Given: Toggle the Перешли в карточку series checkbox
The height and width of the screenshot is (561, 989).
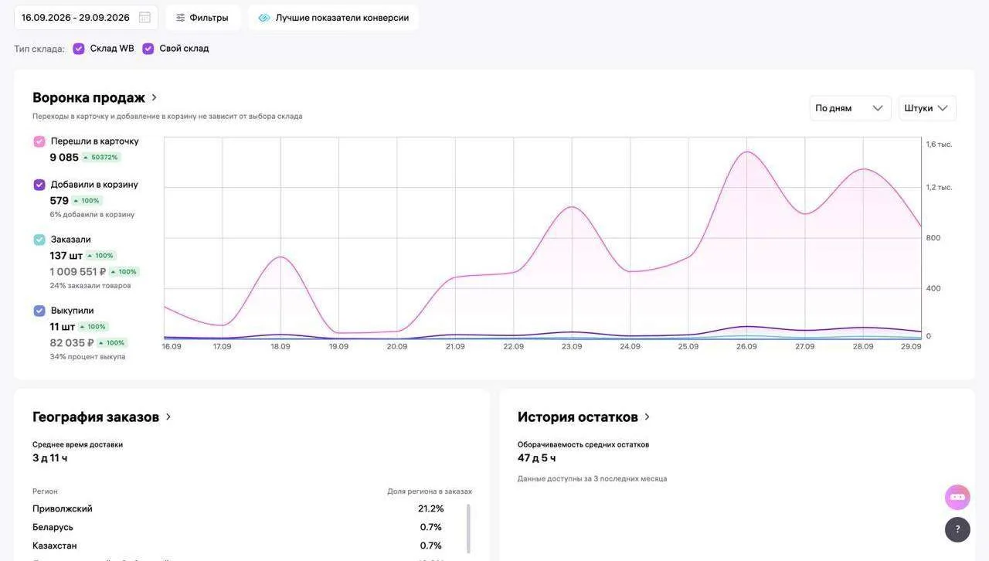Looking at the screenshot, I should (x=39, y=141).
